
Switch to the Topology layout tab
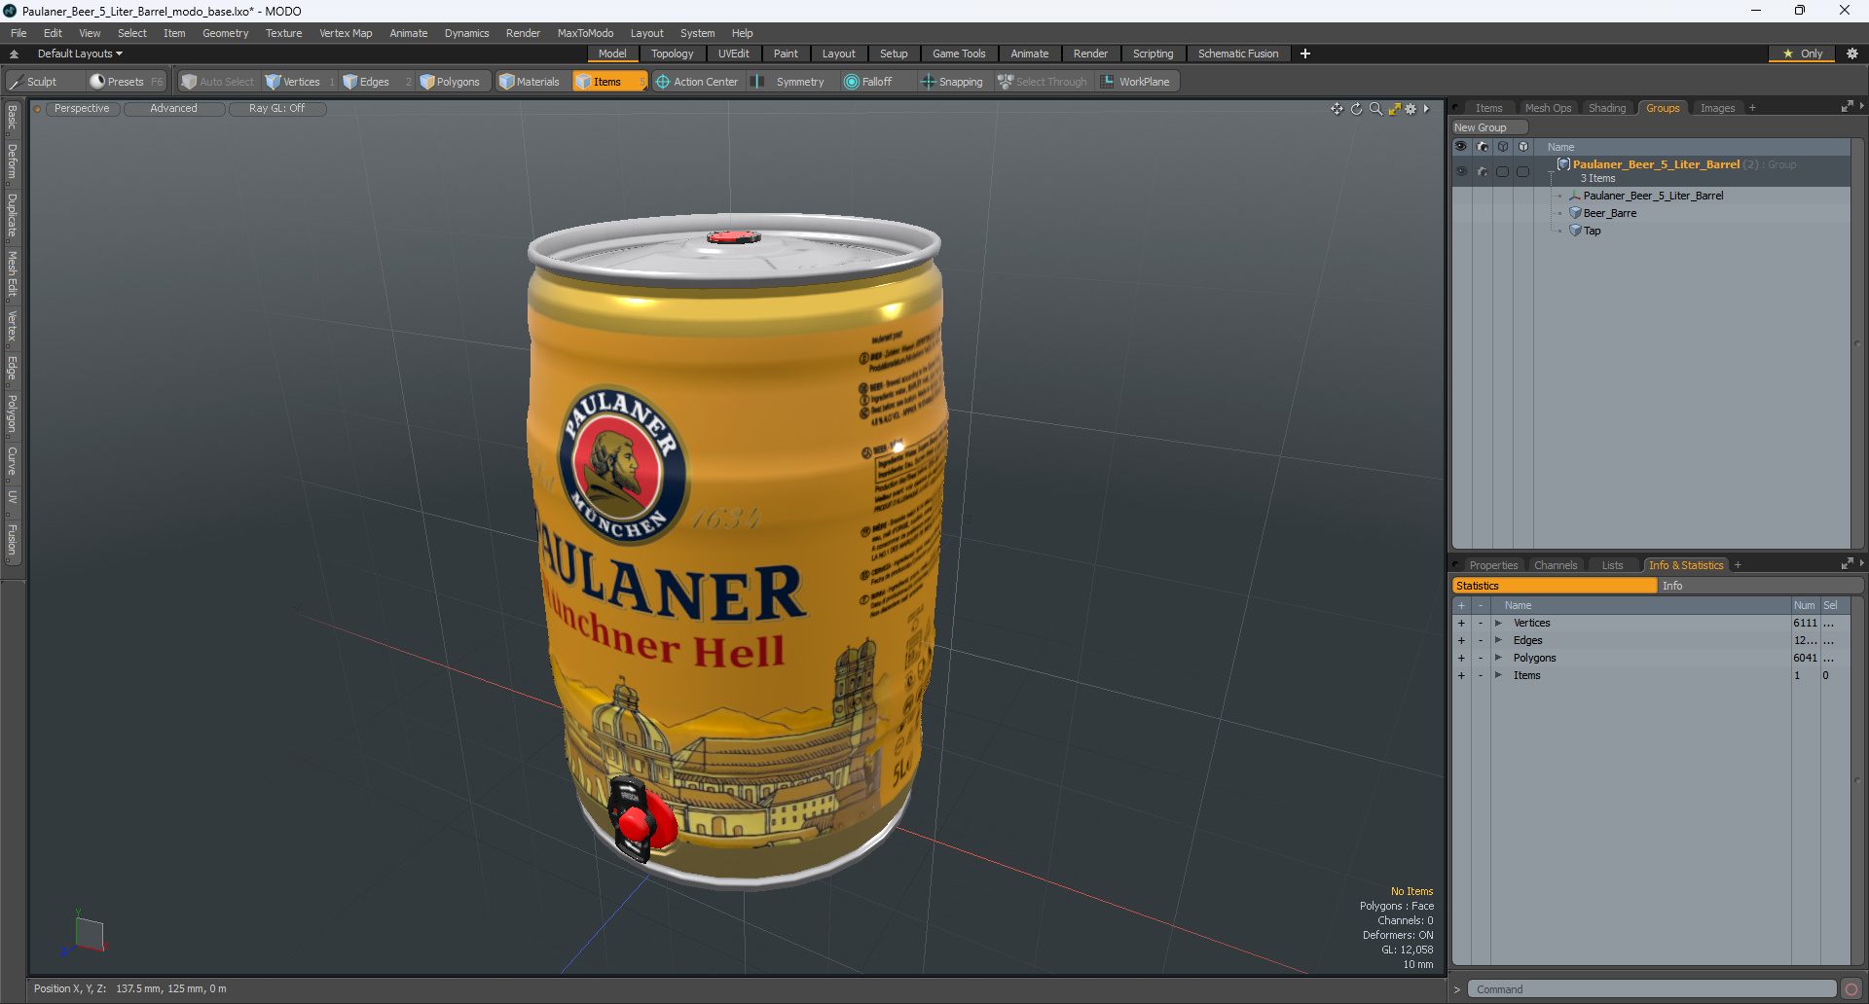(x=672, y=54)
